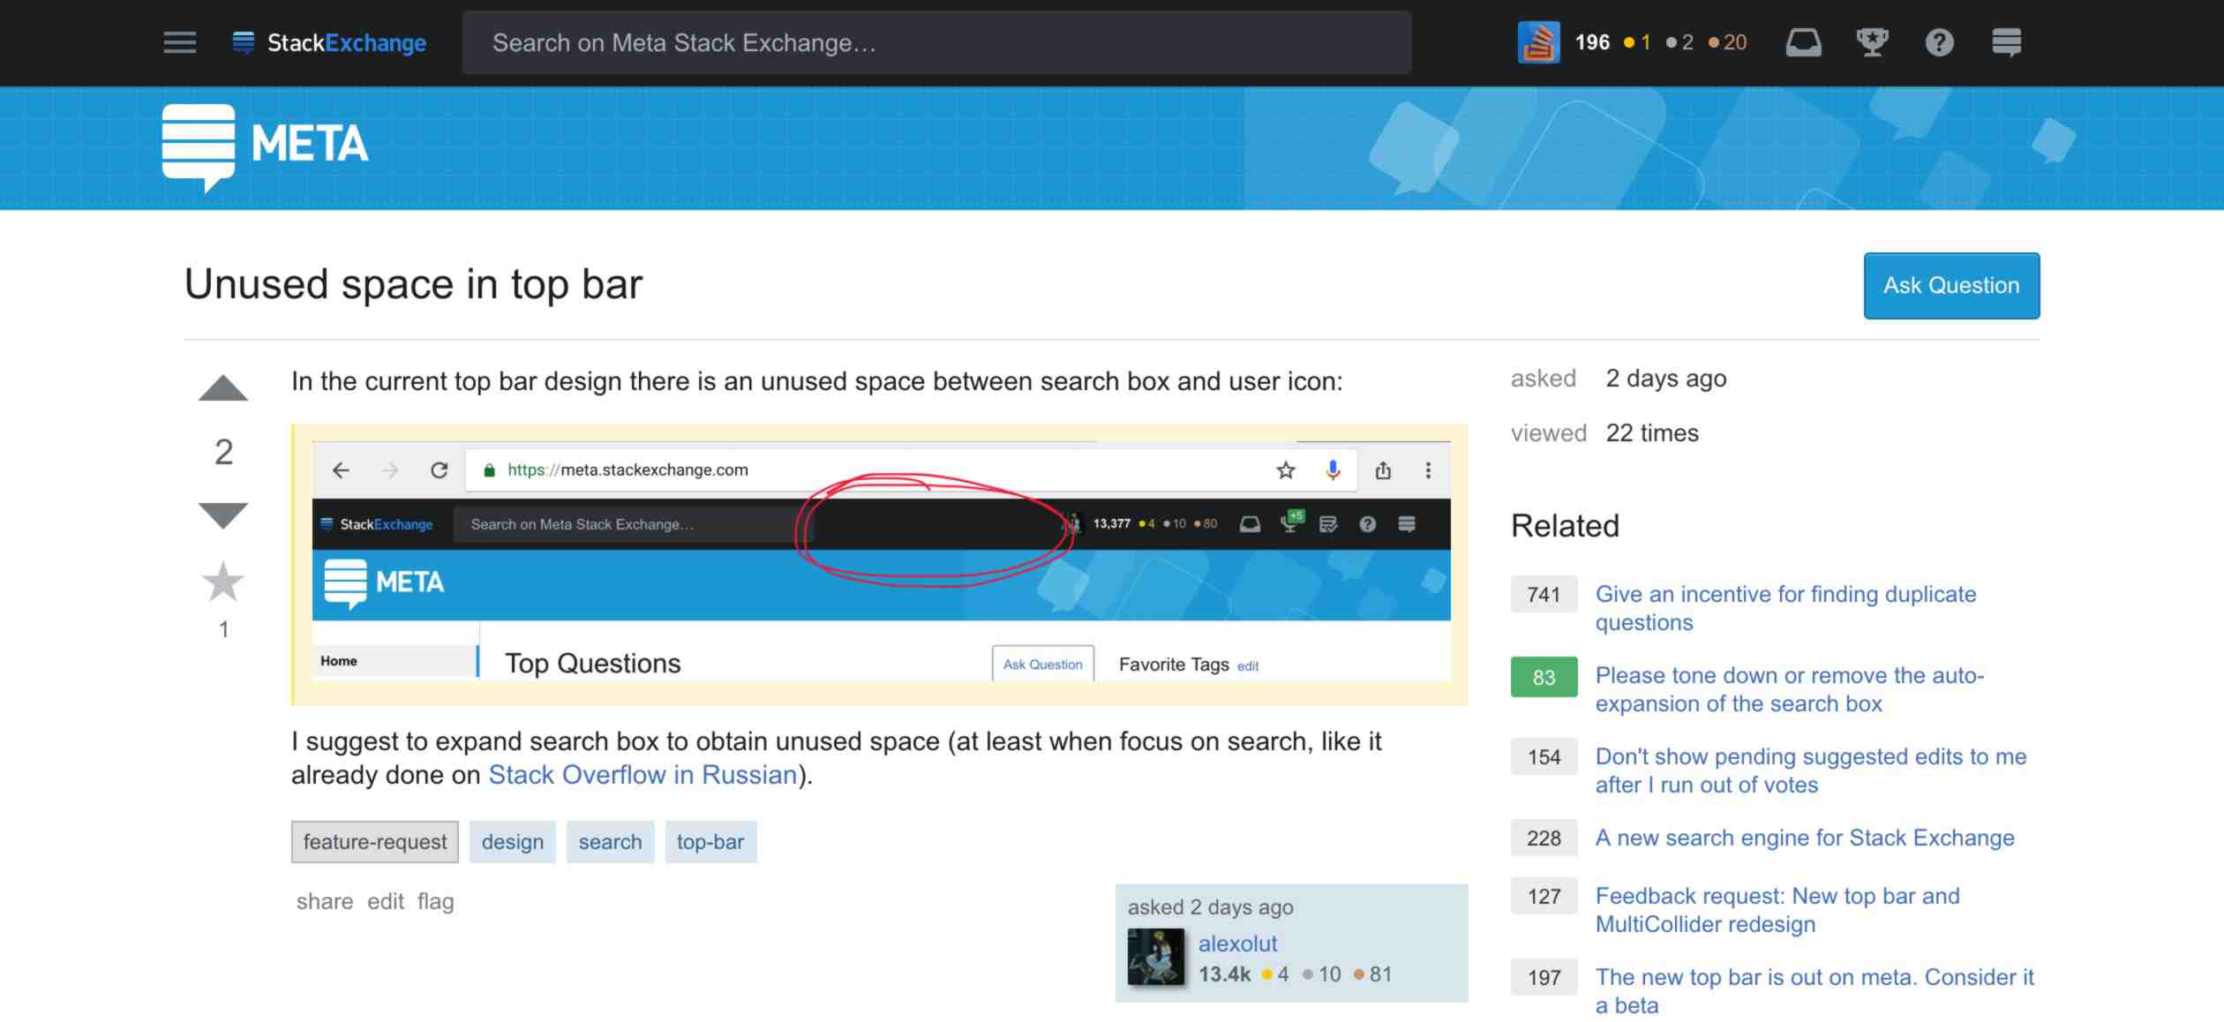This screenshot has height=1022, width=2224.
Task: Click the 127 score badge
Action: 1544,897
